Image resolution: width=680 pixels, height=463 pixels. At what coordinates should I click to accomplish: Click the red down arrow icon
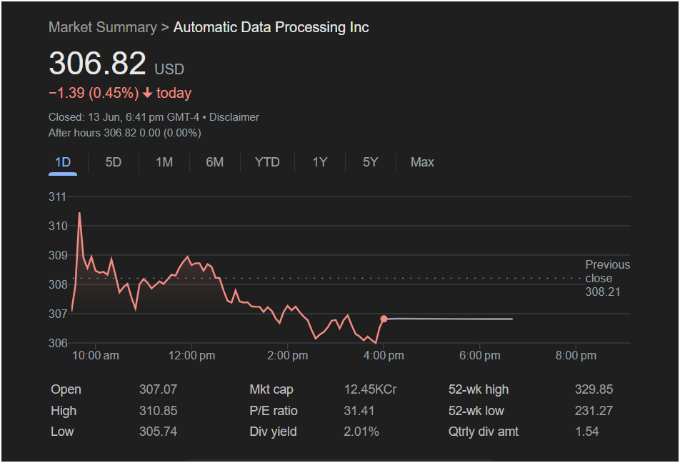[x=147, y=92]
